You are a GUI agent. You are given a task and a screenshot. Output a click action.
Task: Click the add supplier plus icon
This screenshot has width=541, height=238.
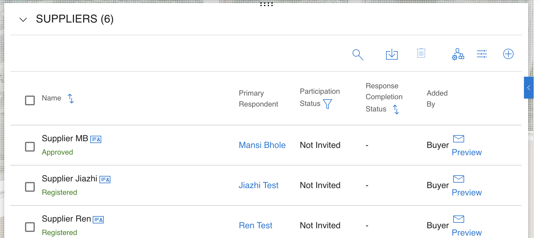pos(508,54)
